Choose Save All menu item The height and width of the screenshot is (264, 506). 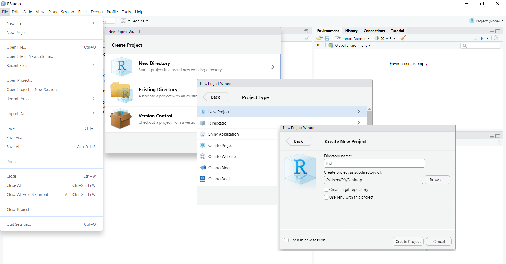click(x=51, y=147)
